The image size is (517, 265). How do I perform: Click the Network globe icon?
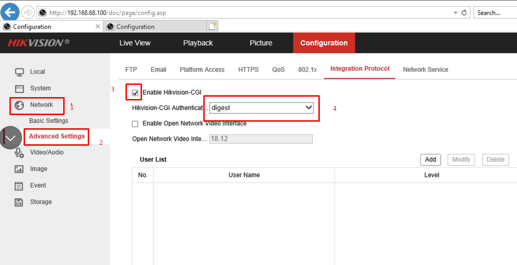[x=19, y=105]
